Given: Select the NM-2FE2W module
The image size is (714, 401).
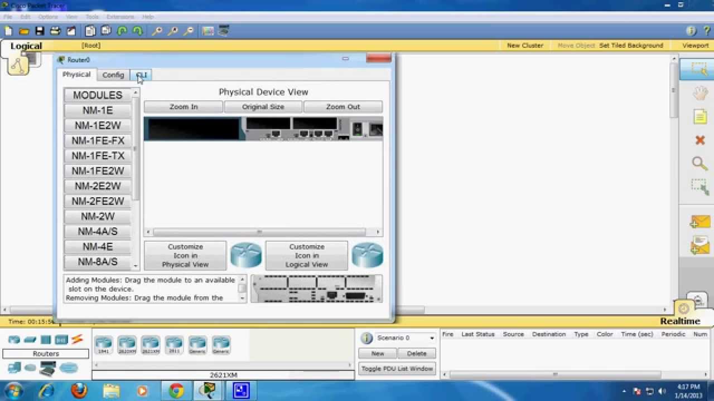Looking at the screenshot, I should click(x=98, y=201).
